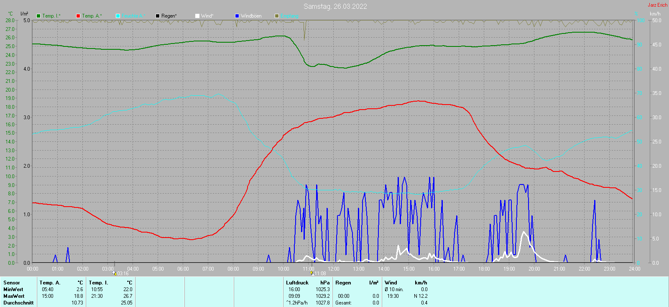
Task: Click the '°C' axis unit above the chart
Action: coord(10,14)
